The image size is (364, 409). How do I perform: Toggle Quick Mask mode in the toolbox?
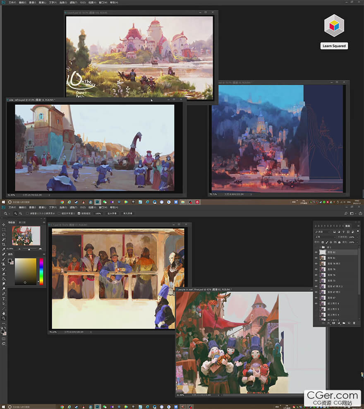click(x=4, y=339)
